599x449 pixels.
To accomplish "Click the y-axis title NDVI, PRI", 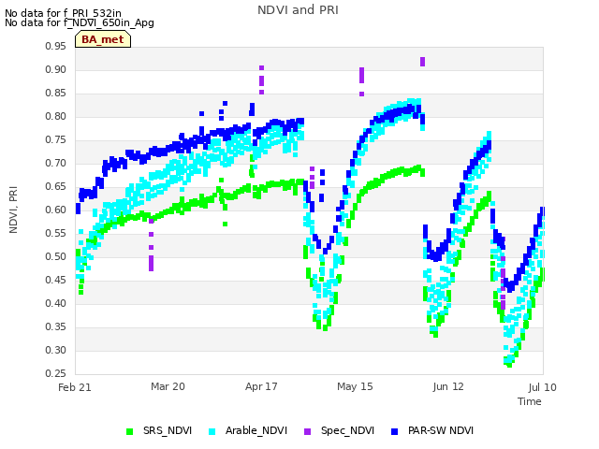I will pos(13,210).
